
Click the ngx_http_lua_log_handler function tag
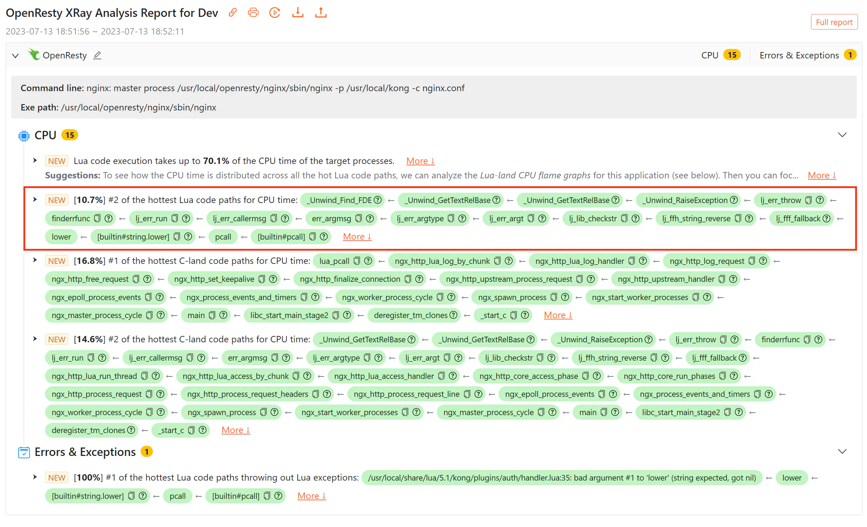(580, 261)
